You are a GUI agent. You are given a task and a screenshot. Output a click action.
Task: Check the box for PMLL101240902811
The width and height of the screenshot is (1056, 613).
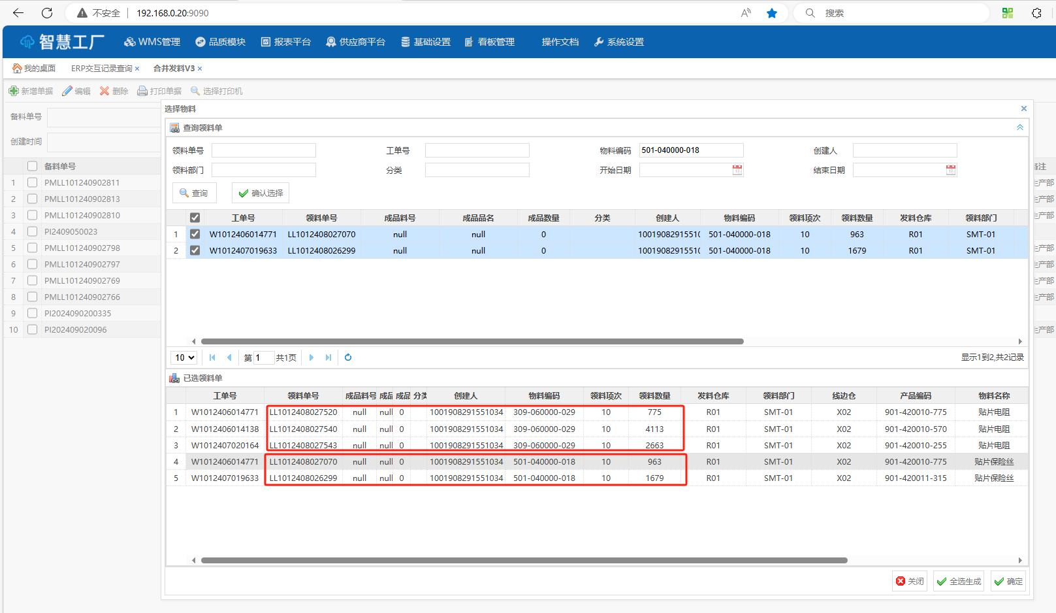(x=32, y=182)
